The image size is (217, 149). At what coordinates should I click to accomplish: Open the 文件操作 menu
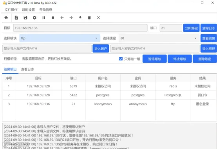(x=11, y=10)
